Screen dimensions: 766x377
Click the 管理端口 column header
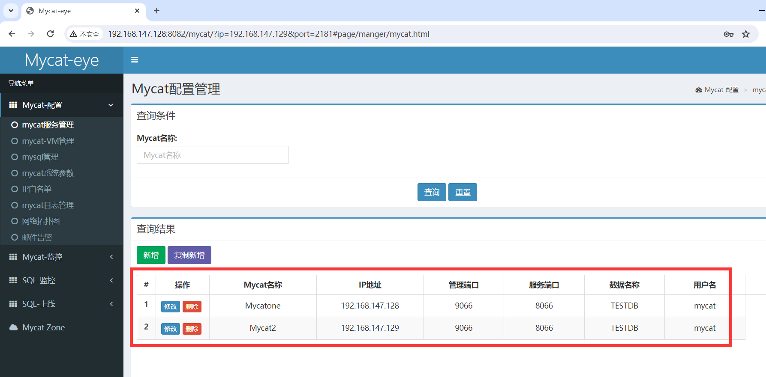tap(464, 285)
